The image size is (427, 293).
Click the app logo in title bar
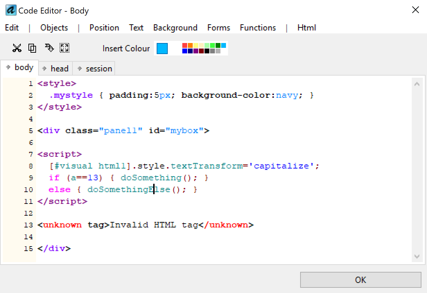(11, 10)
